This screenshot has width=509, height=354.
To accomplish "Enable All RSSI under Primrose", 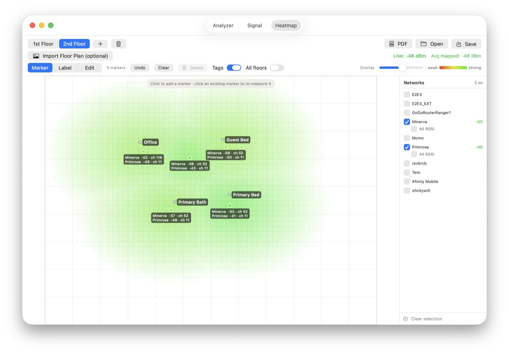I will click(414, 154).
